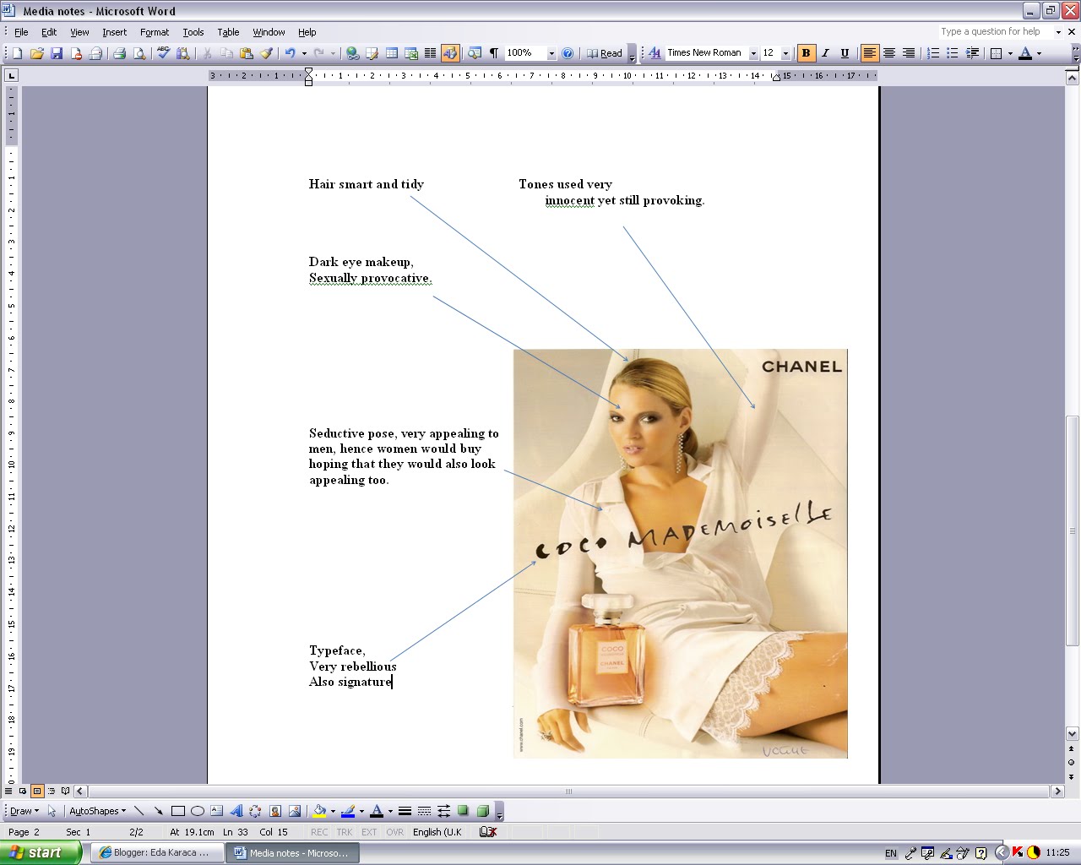Click the OVR status bar indicator
The image size is (1081, 865).
pyautogui.click(x=395, y=832)
